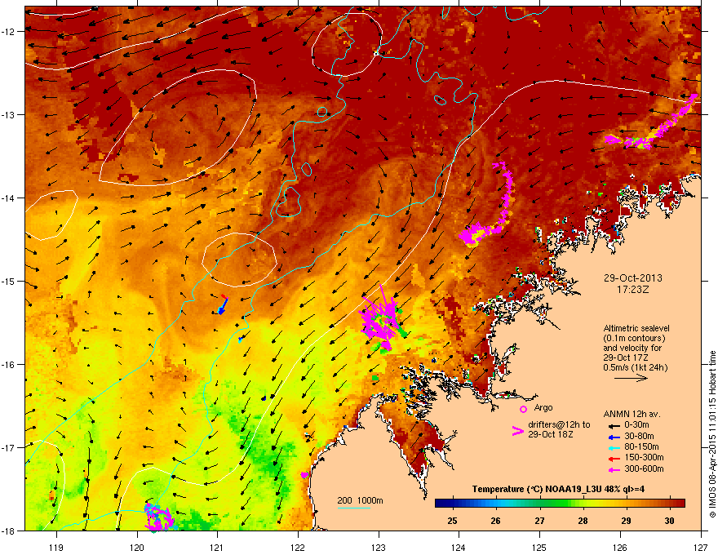Click the magenta drifters arrowhead legend symbol

click(517, 431)
